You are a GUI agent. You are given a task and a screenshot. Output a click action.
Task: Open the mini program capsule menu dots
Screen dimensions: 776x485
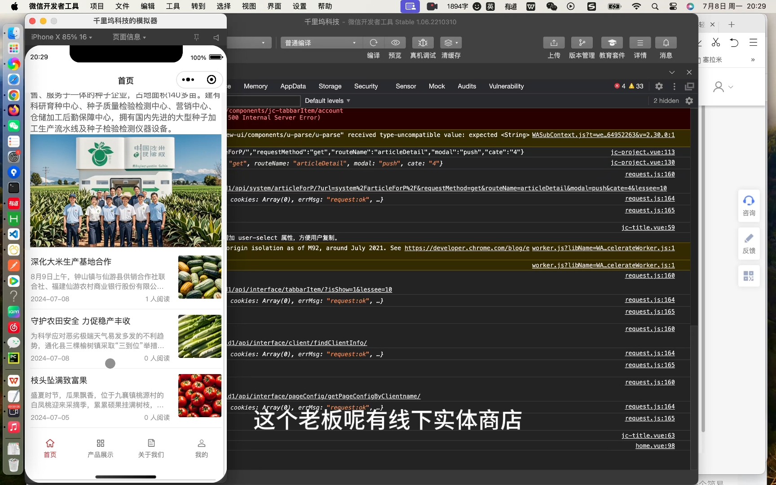pos(188,79)
